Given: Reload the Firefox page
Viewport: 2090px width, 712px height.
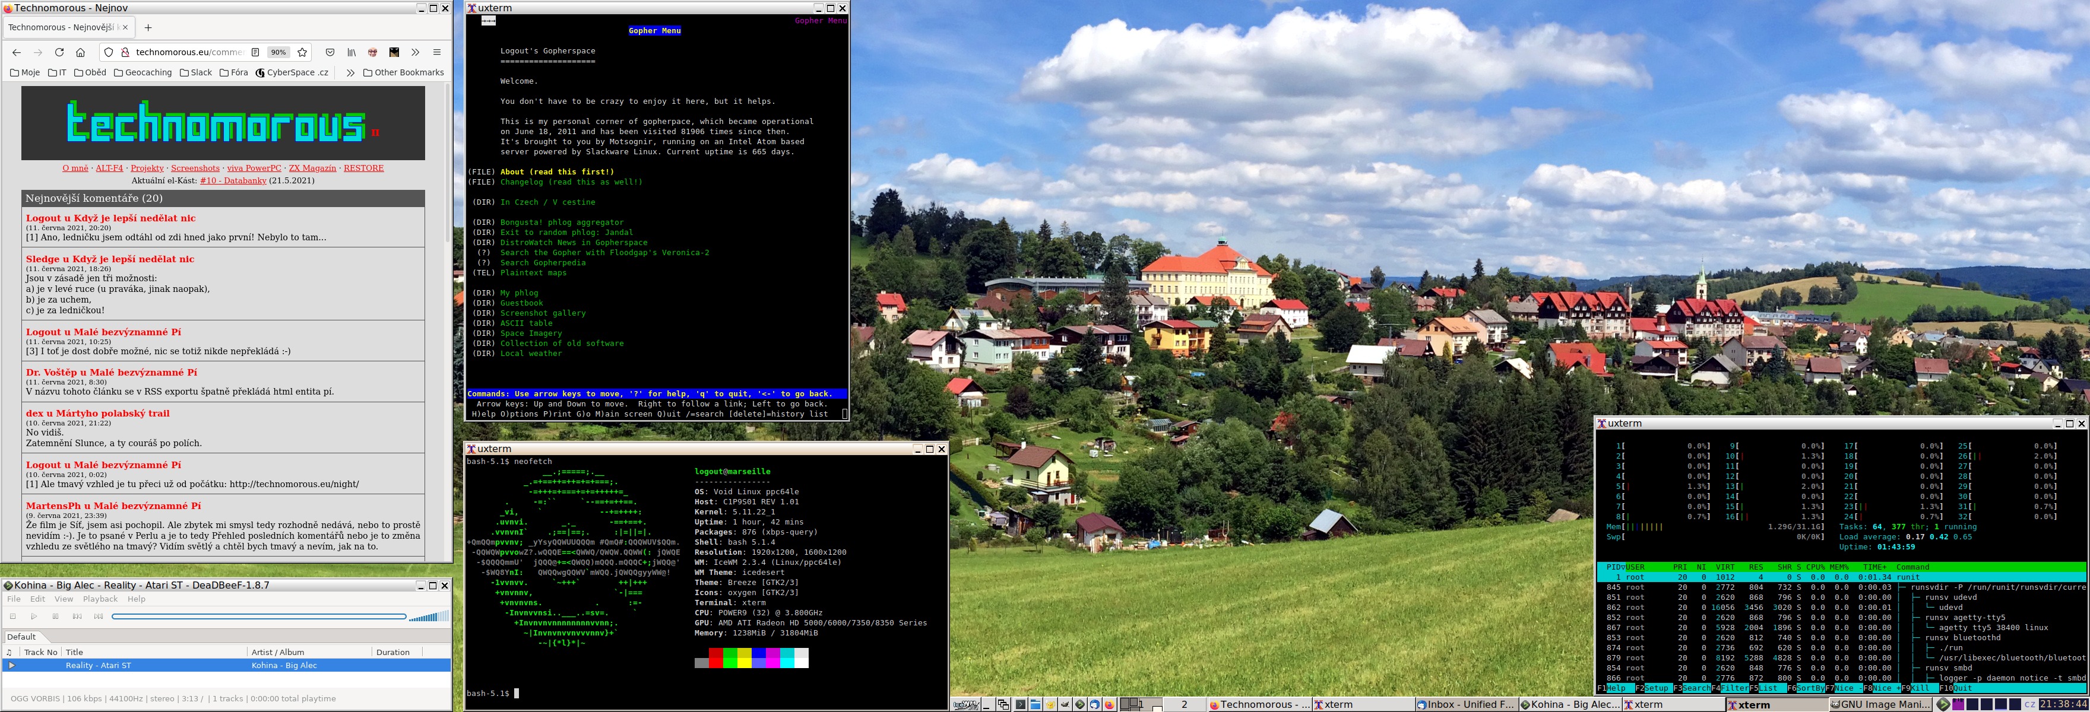Looking at the screenshot, I should pyautogui.click(x=59, y=52).
